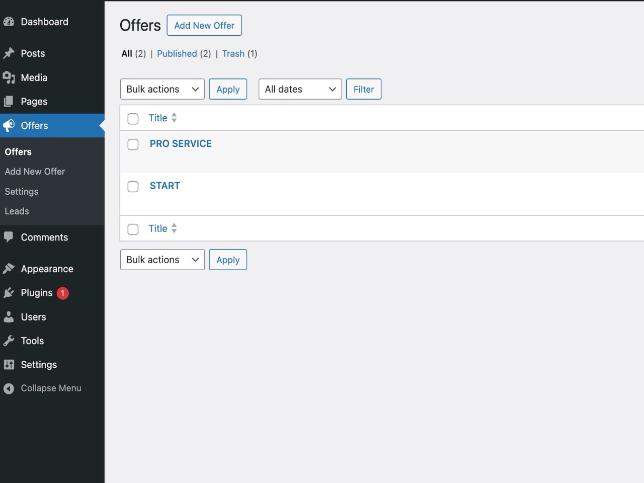Click the Add New Offer button
Viewport: 644px width, 483px height.
click(x=204, y=25)
